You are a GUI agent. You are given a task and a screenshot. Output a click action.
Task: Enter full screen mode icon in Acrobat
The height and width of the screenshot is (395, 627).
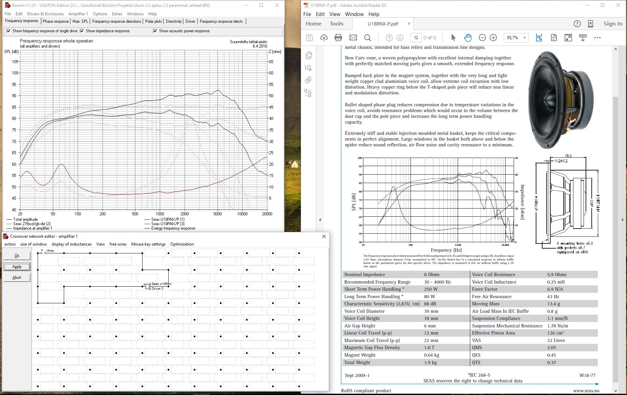568,38
